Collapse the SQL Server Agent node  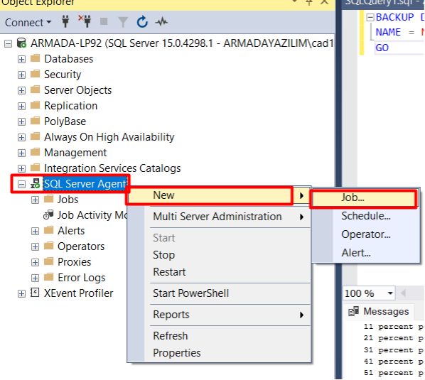(21, 185)
